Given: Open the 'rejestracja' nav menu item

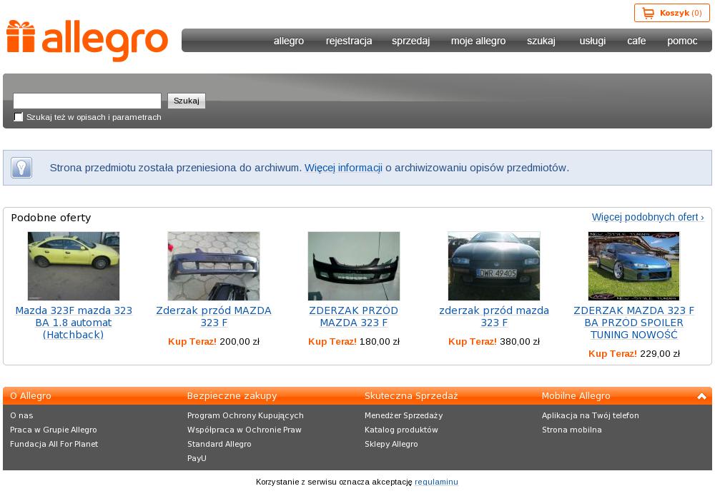Looking at the screenshot, I should tap(349, 41).
